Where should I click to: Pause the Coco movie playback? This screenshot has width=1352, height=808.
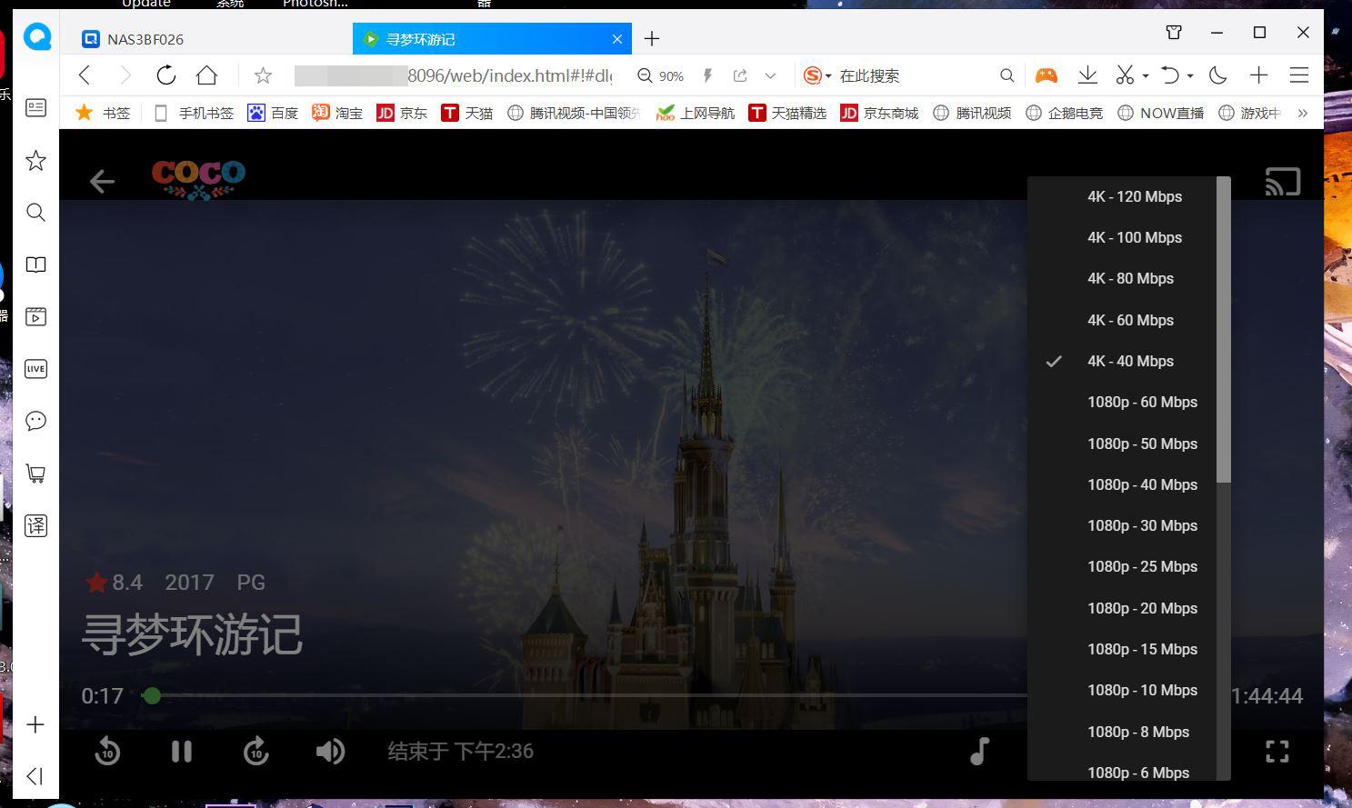coord(181,751)
